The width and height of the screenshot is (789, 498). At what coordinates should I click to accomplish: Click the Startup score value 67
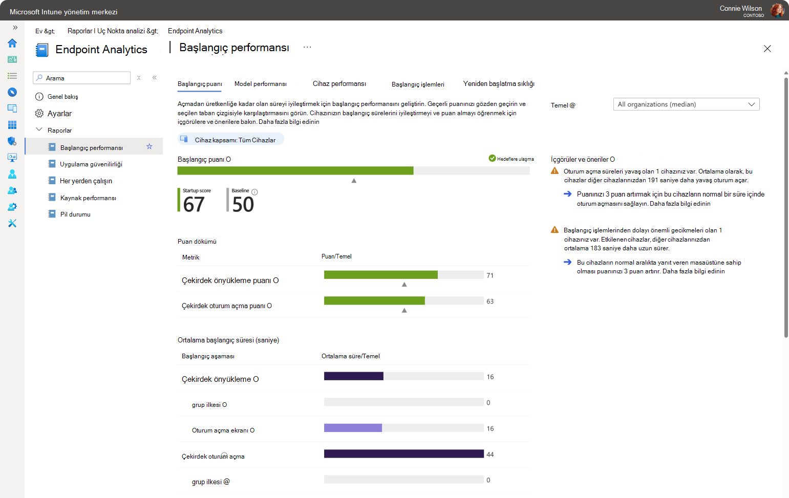point(194,205)
